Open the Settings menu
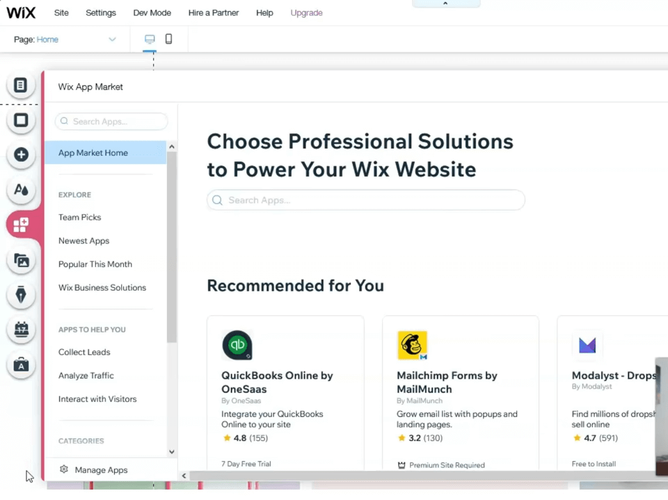 click(100, 13)
